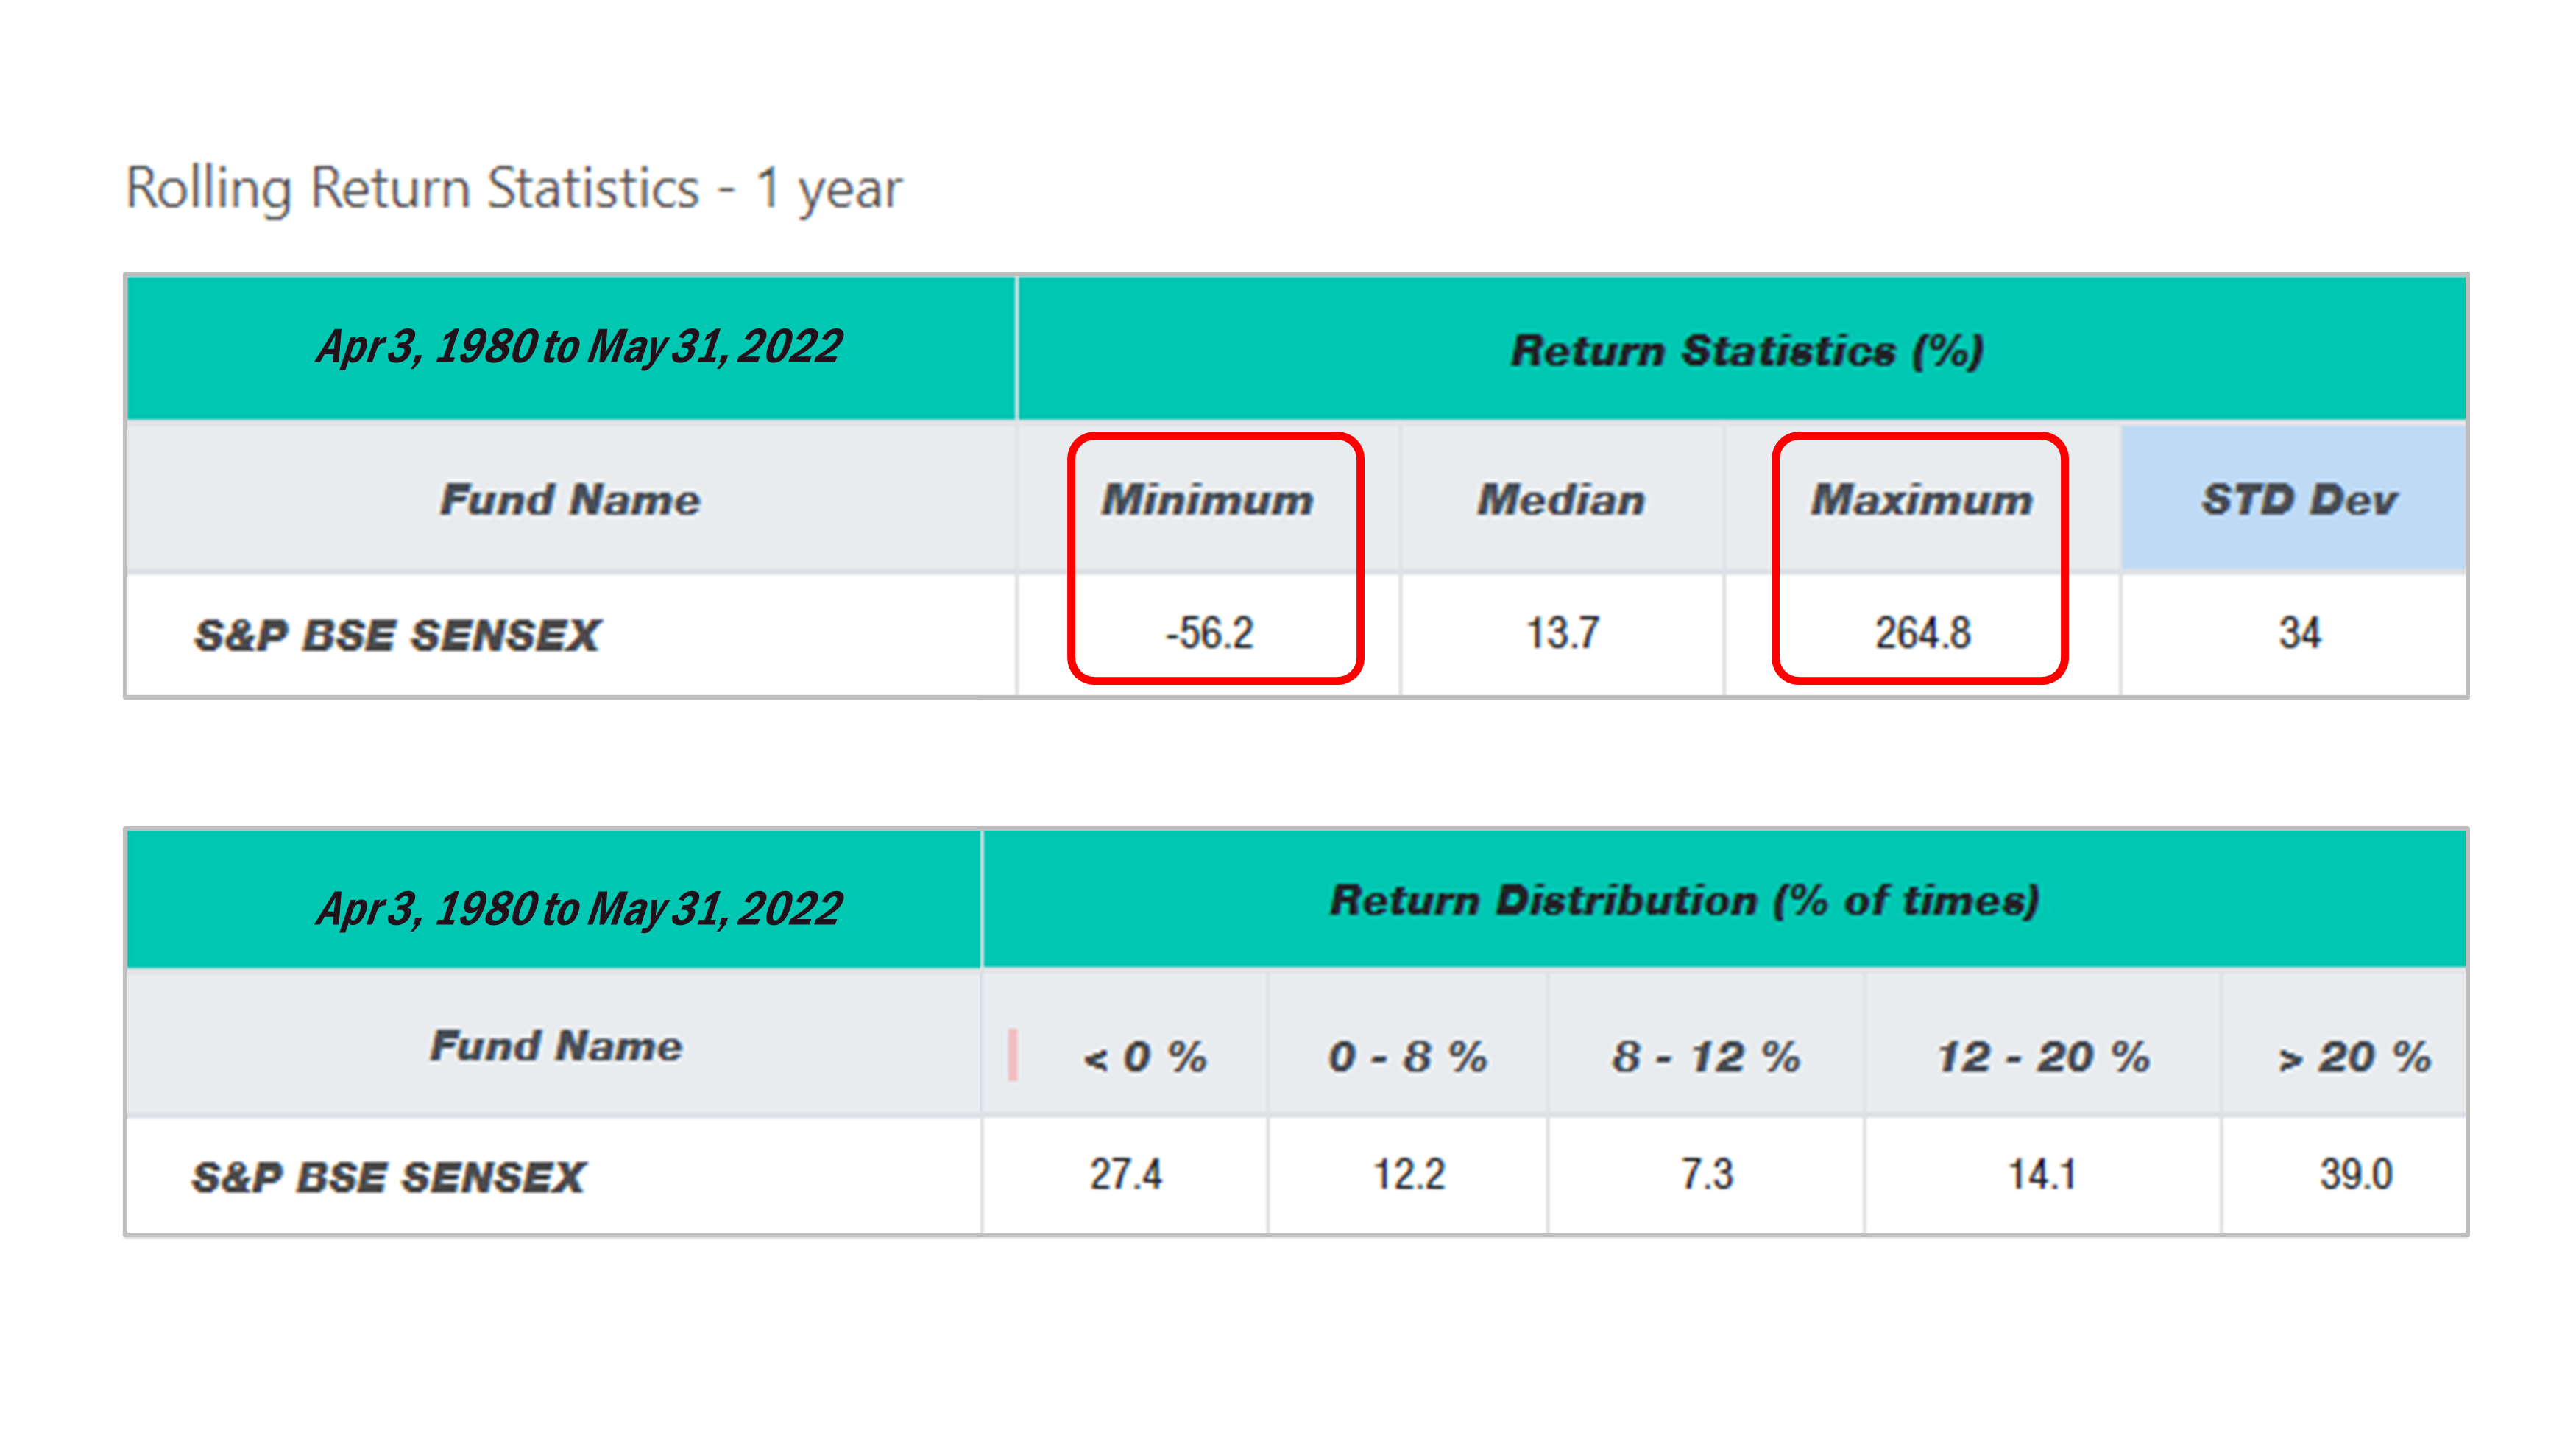This screenshot has height=1450, width=2576.
Task: Click the 27.4 distribution value
Action: coord(1125,1175)
